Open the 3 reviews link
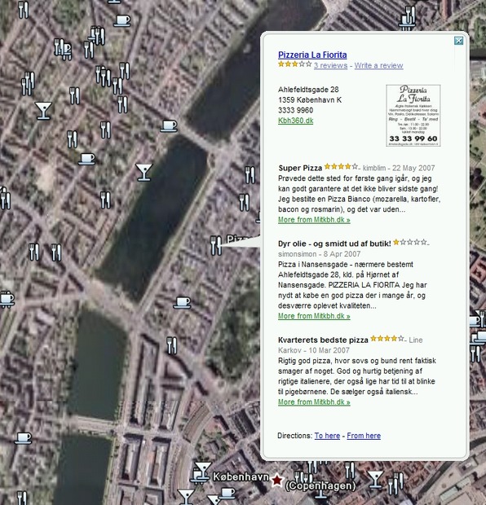 (x=330, y=65)
